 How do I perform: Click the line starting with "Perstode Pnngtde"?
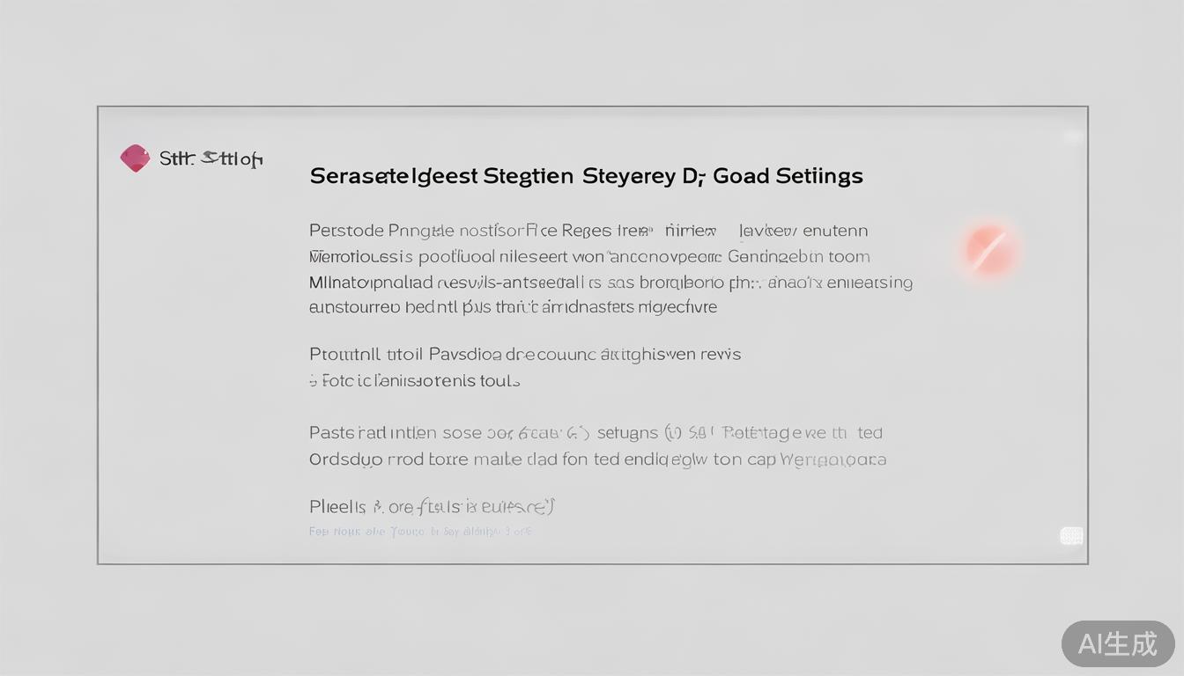coord(588,231)
